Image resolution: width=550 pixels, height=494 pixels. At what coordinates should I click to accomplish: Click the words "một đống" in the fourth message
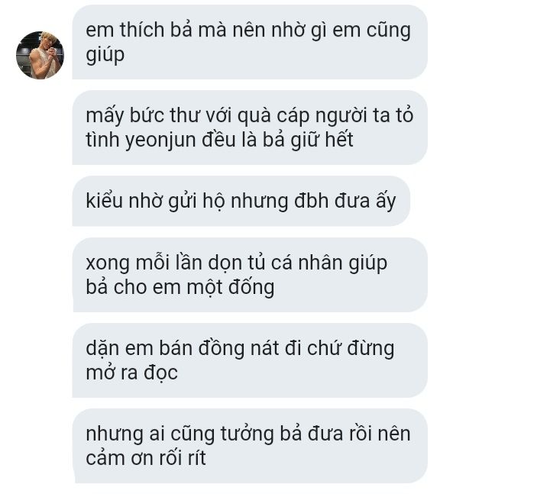click(231, 288)
